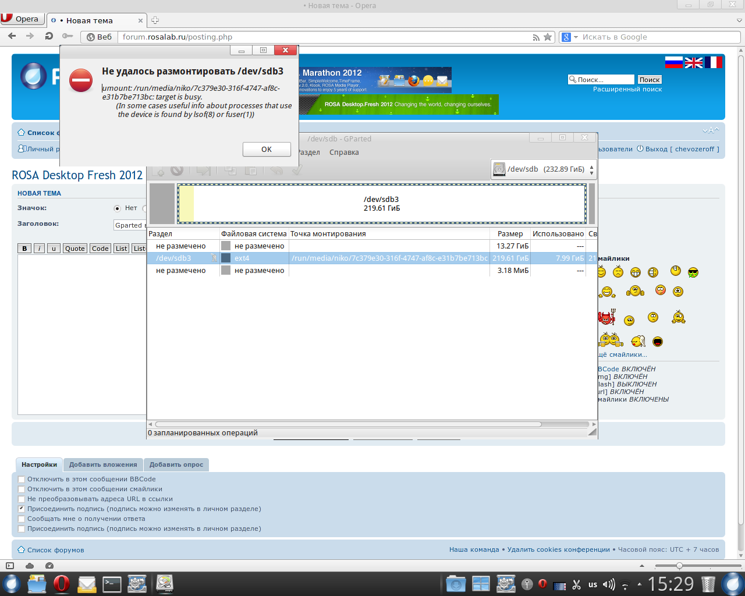
Task: Click the ext4 color square in sdb3 row
Action: click(226, 258)
